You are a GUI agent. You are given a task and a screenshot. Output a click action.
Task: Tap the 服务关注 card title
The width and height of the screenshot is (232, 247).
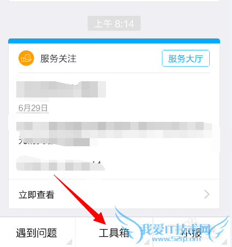pos(58,58)
